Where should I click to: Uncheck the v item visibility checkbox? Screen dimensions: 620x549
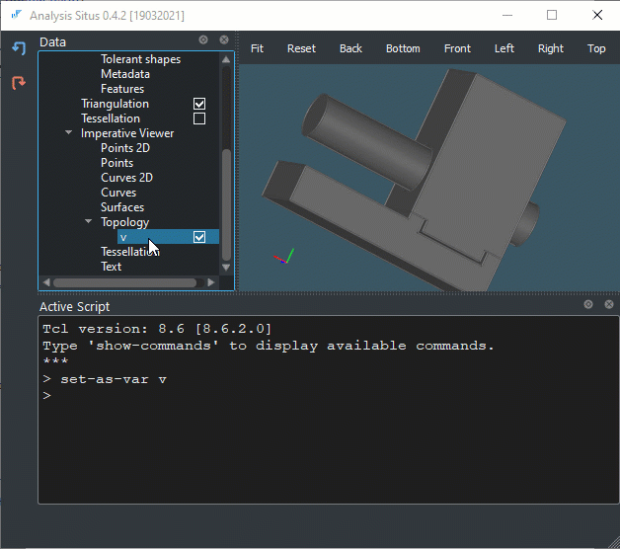point(199,237)
